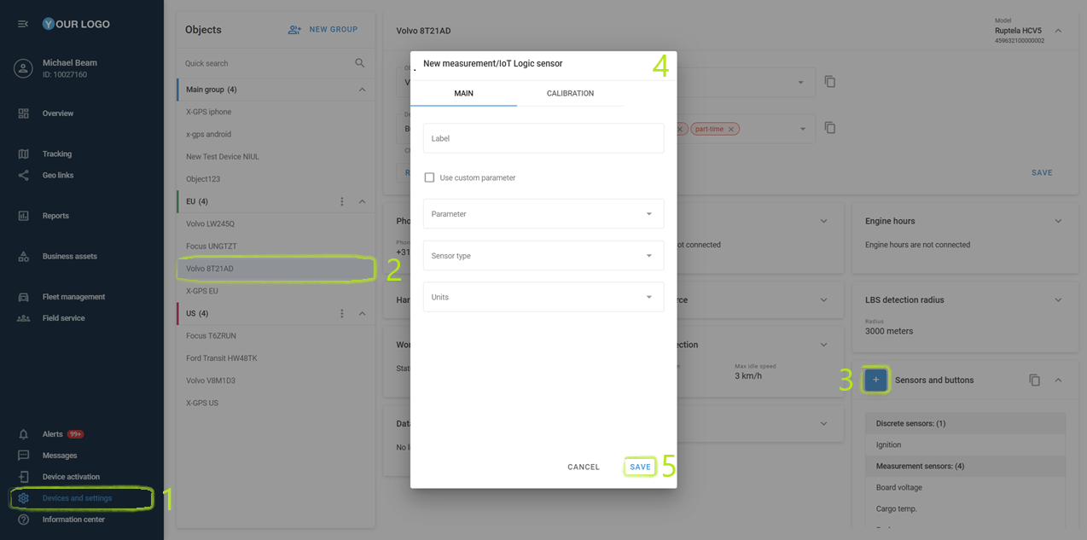
Task: Switch to the CALIBRATION tab
Action: (569, 93)
